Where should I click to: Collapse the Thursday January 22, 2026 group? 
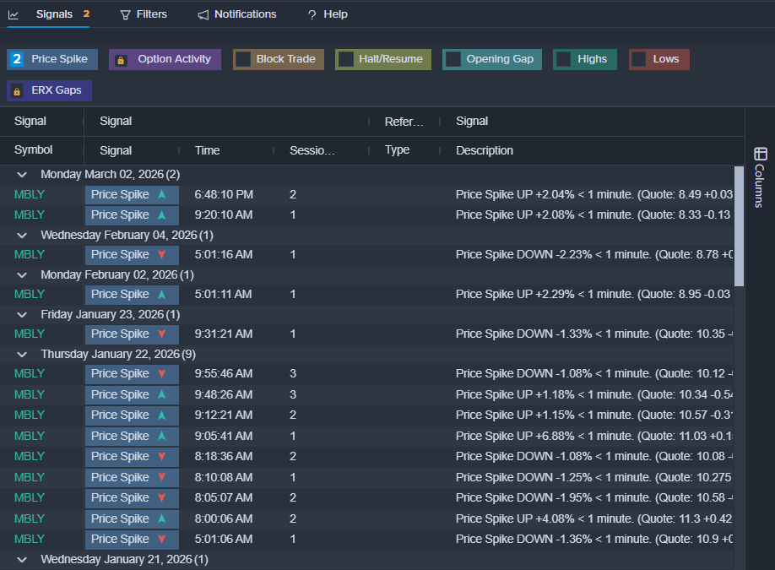[22, 355]
